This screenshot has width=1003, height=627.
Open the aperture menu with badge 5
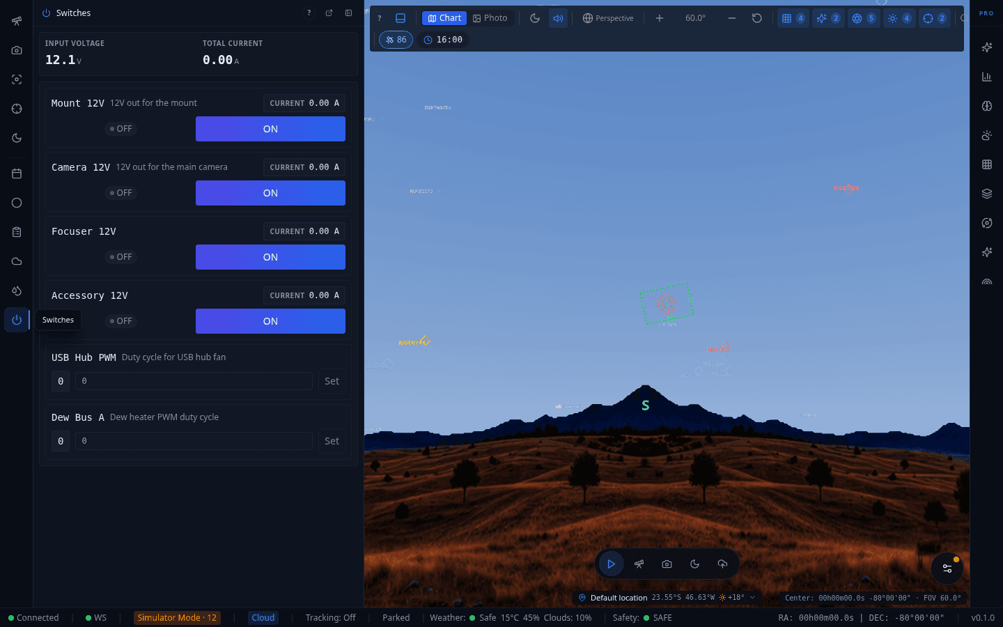point(864,18)
